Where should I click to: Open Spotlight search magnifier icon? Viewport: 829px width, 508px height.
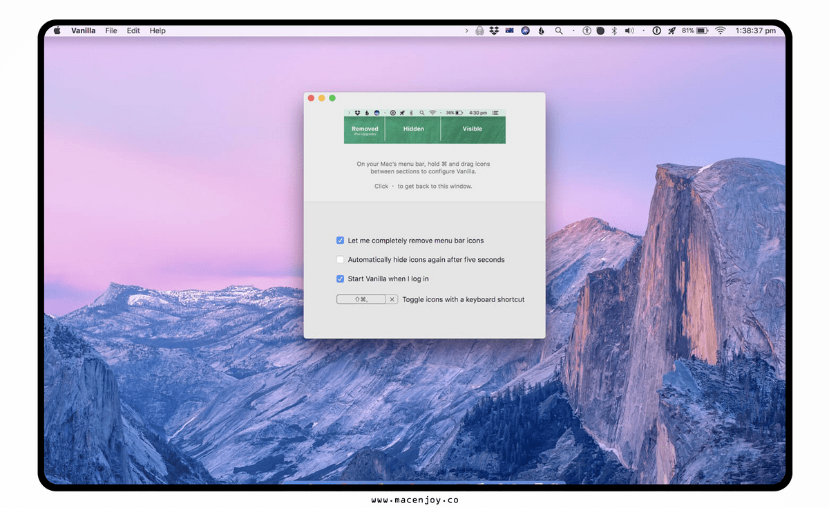tap(558, 31)
